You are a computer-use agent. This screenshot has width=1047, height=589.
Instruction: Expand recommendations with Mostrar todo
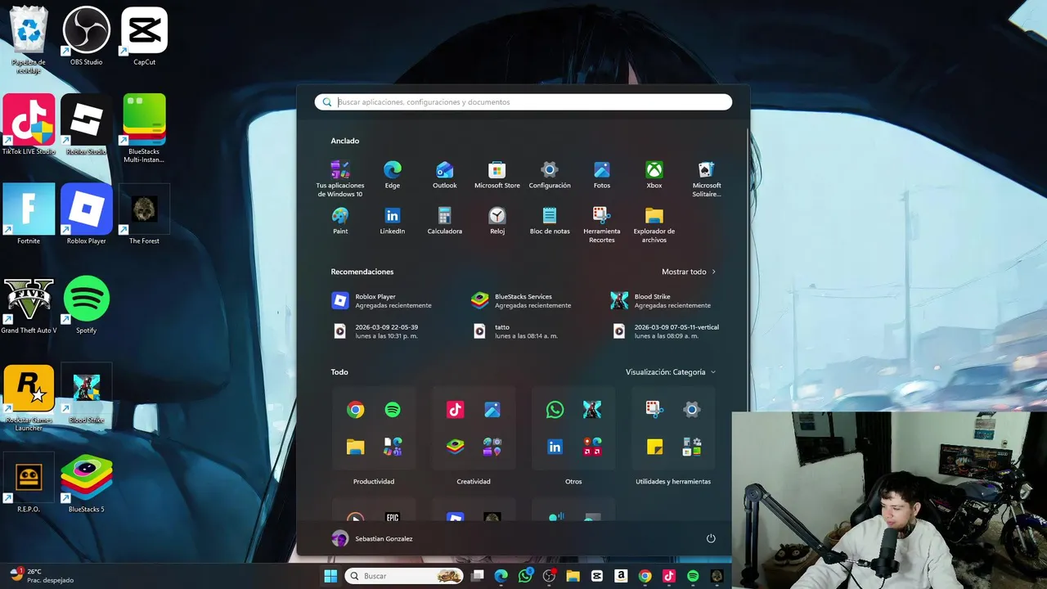[x=689, y=272]
